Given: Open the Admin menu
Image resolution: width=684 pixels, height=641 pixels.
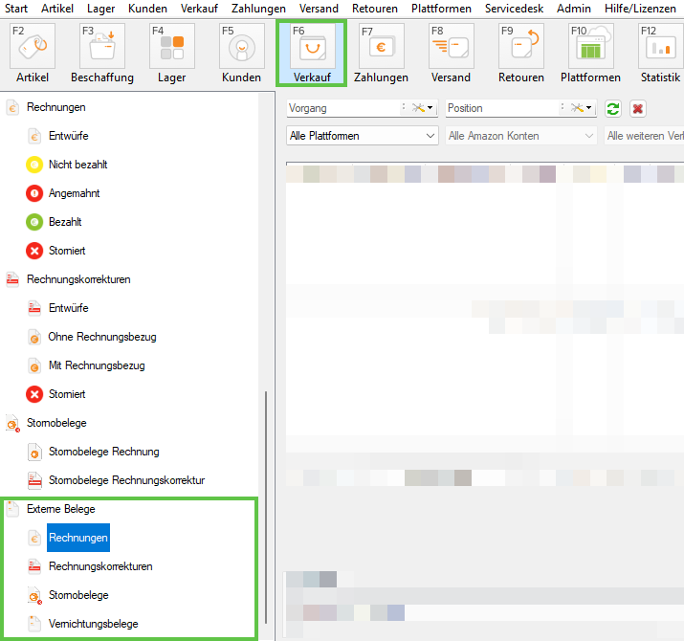Looking at the screenshot, I should pyautogui.click(x=573, y=8).
